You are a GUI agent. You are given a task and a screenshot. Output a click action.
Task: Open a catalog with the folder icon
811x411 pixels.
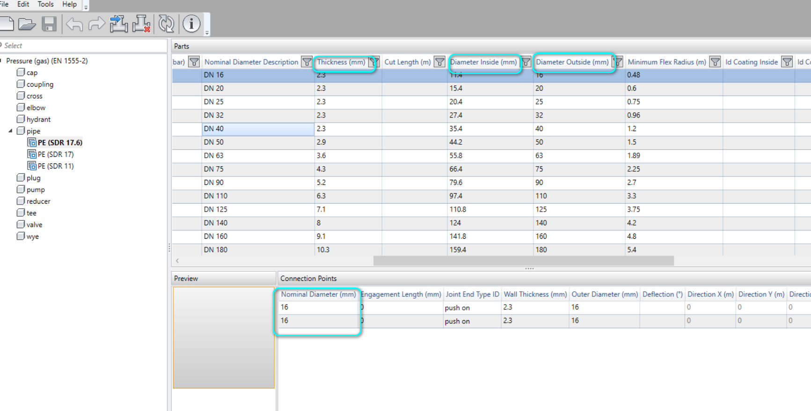27,24
